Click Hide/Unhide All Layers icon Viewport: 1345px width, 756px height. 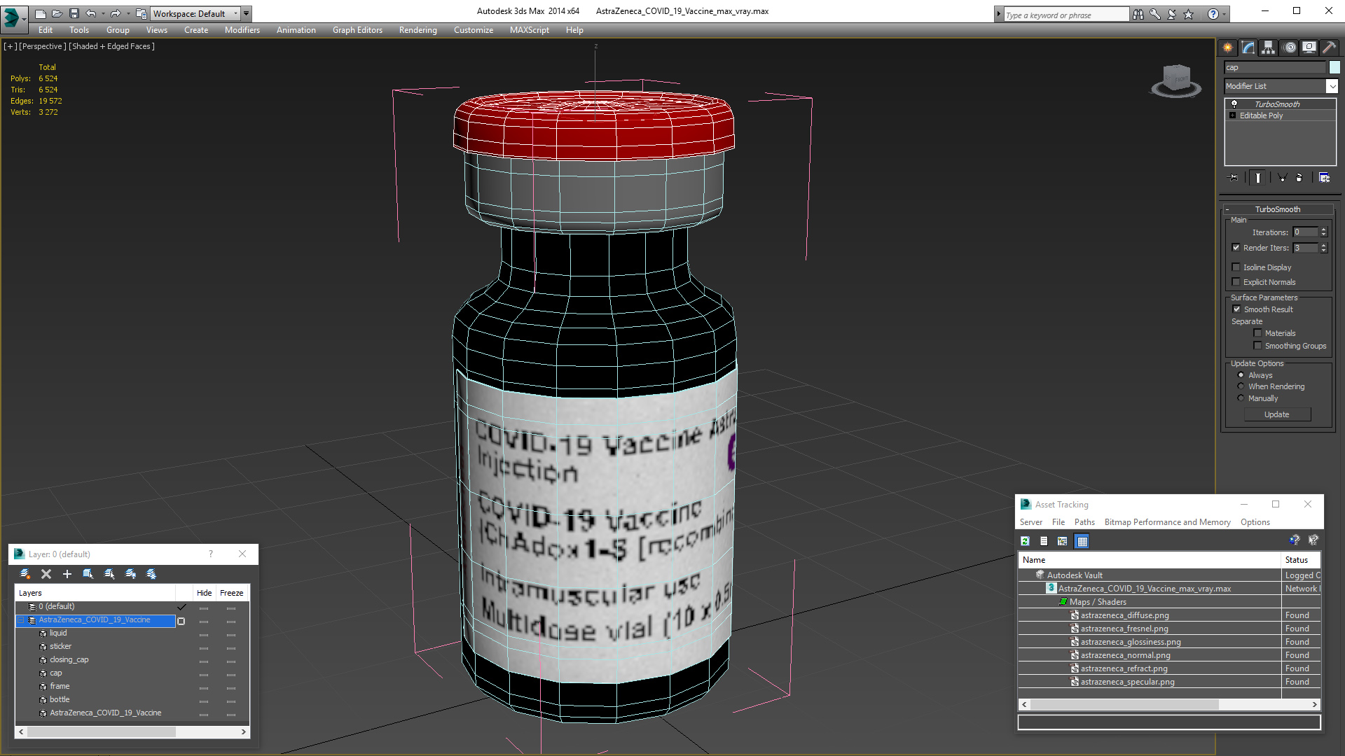tap(130, 574)
